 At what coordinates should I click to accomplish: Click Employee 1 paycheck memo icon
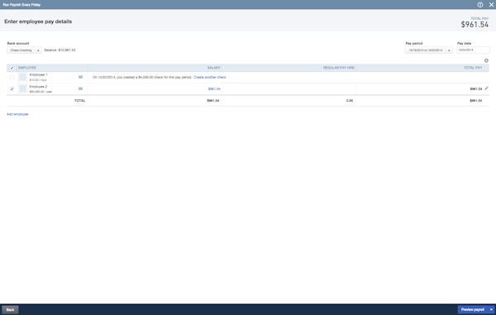[x=80, y=77]
